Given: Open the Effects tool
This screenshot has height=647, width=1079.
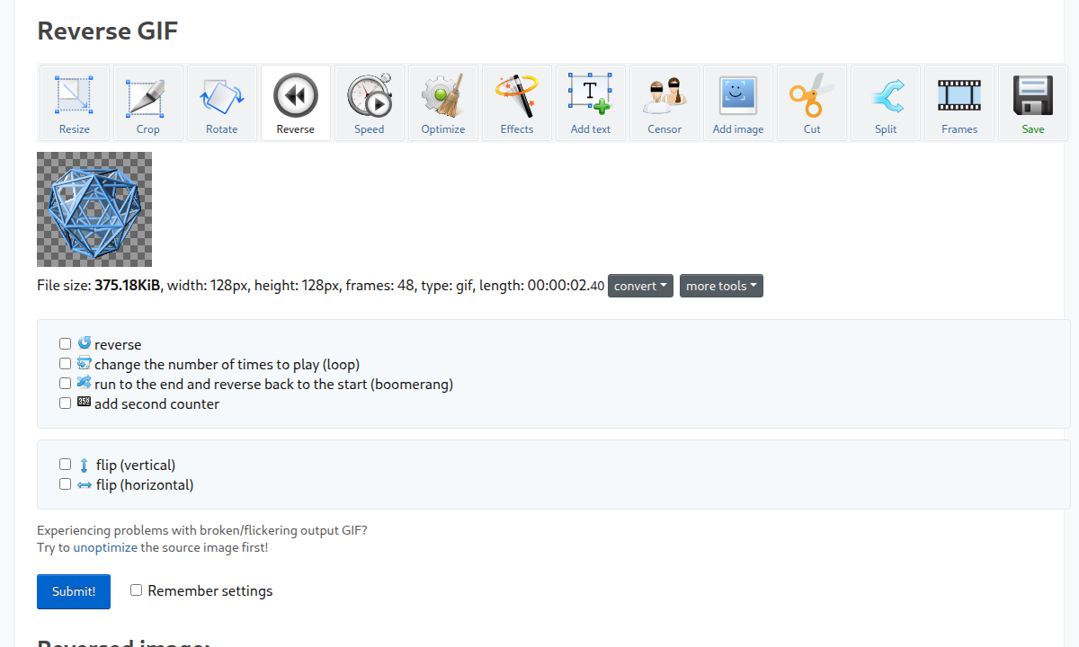Looking at the screenshot, I should click(x=517, y=102).
